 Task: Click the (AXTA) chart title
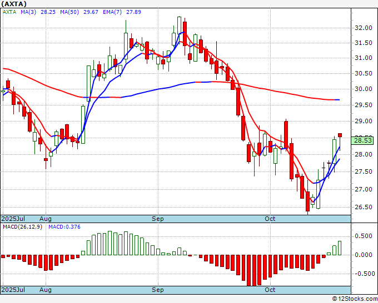[14, 4]
